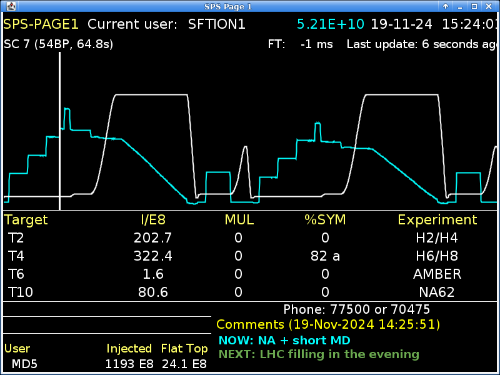This screenshot has height=375, width=500.
Task: Close the SPS Page 1 window
Action: point(489,6)
